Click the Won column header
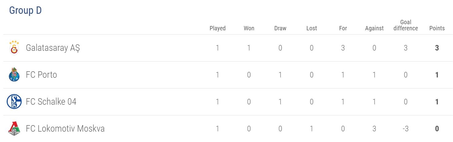 [249, 28]
